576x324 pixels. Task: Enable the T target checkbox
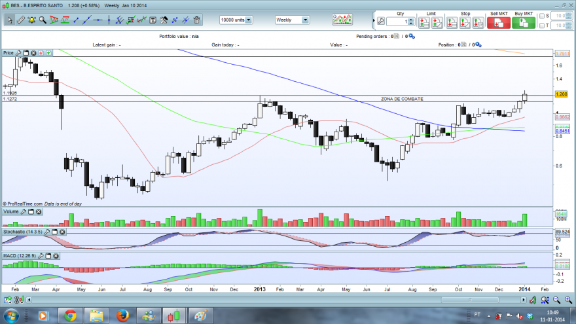click(x=542, y=26)
